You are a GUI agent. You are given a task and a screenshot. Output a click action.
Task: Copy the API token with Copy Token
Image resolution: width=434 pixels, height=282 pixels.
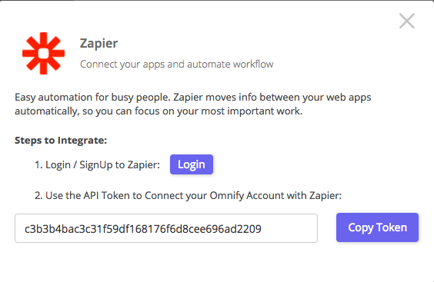click(x=377, y=227)
